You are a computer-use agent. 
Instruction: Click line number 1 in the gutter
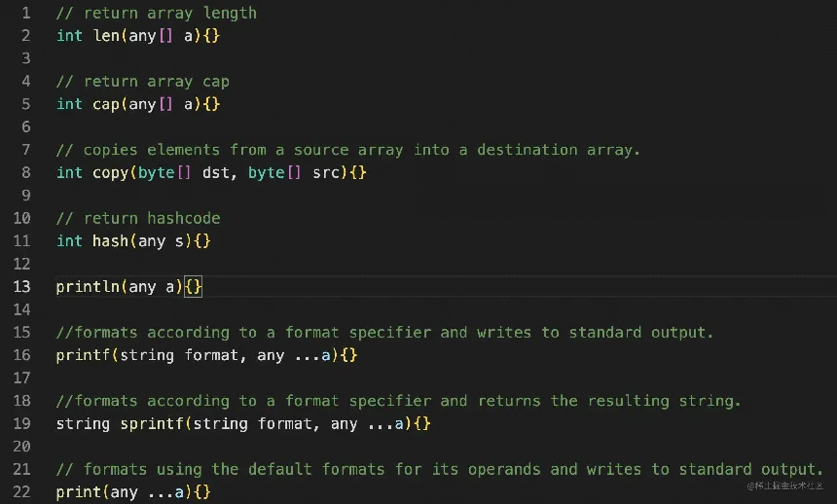[26, 13]
